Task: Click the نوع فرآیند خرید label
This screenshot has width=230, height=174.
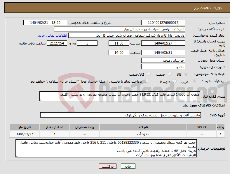Action: (x=214, y=81)
